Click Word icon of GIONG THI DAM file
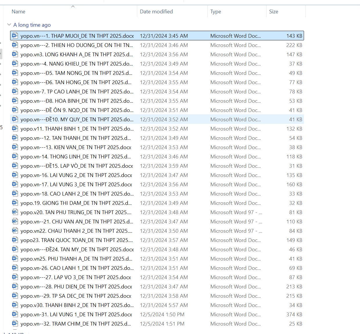Screen dimensions: 360x334 point(15,203)
